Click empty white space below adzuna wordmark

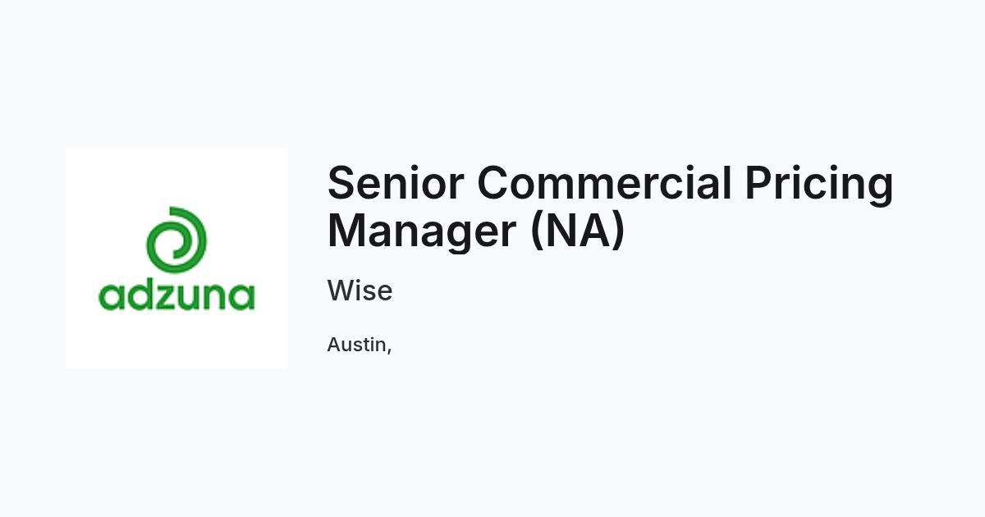pyautogui.click(x=176, y=341)
